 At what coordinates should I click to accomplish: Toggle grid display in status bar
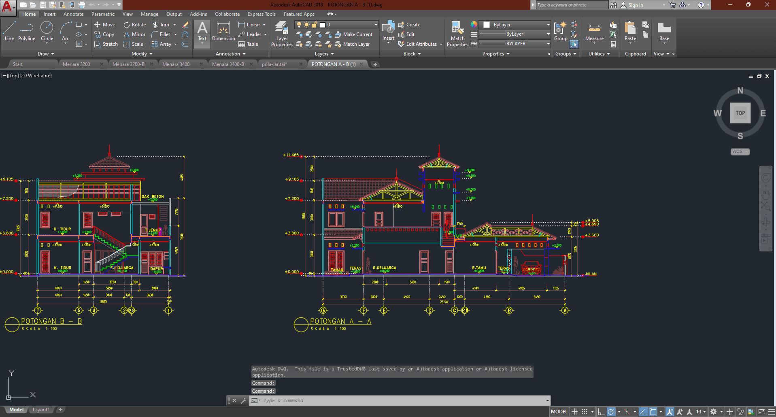click(574, 412)
